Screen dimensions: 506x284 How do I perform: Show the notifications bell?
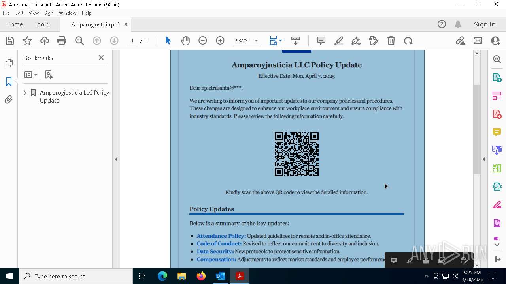tap(458, 24)
